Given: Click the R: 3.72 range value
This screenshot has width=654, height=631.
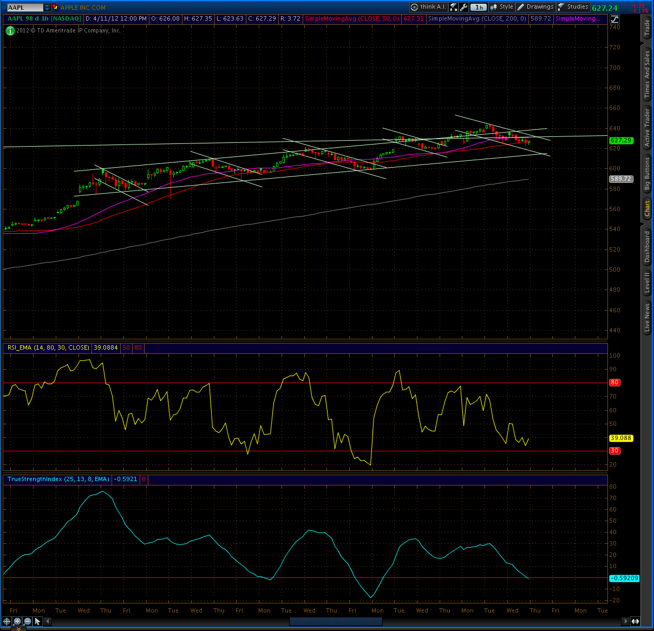Looking at the screenshot, I should [x=290, y=18].
